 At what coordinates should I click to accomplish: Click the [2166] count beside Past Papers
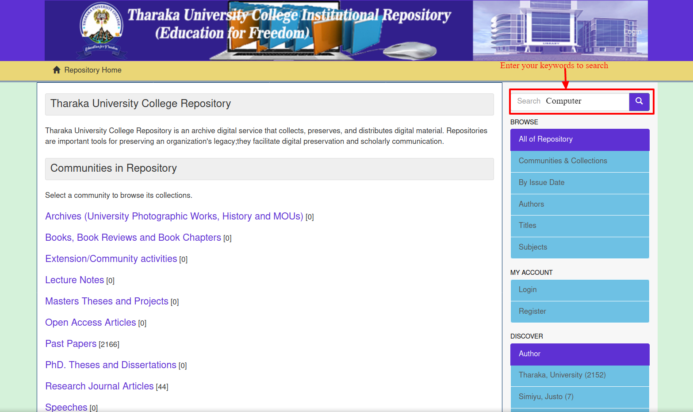point(109,344)
